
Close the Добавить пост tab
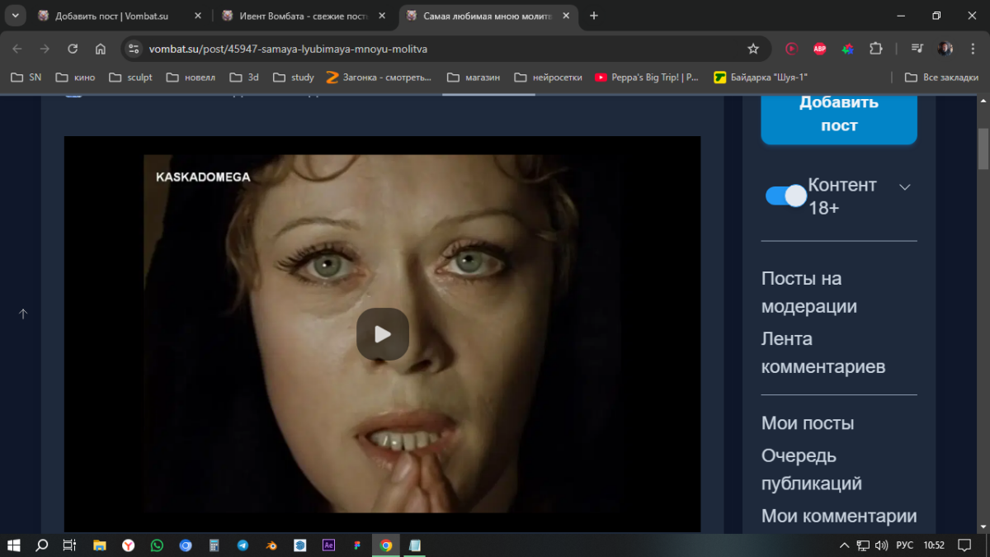tap(197, 16)
